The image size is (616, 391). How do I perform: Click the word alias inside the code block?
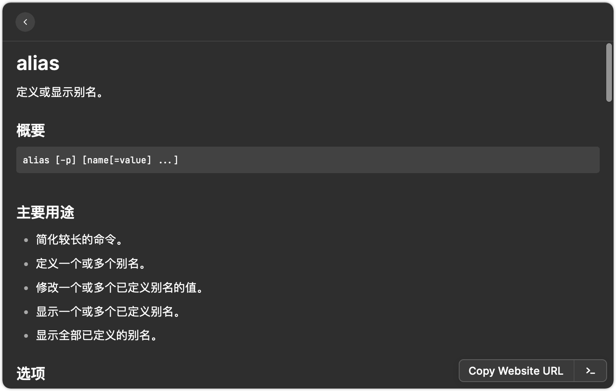point(36,160)
